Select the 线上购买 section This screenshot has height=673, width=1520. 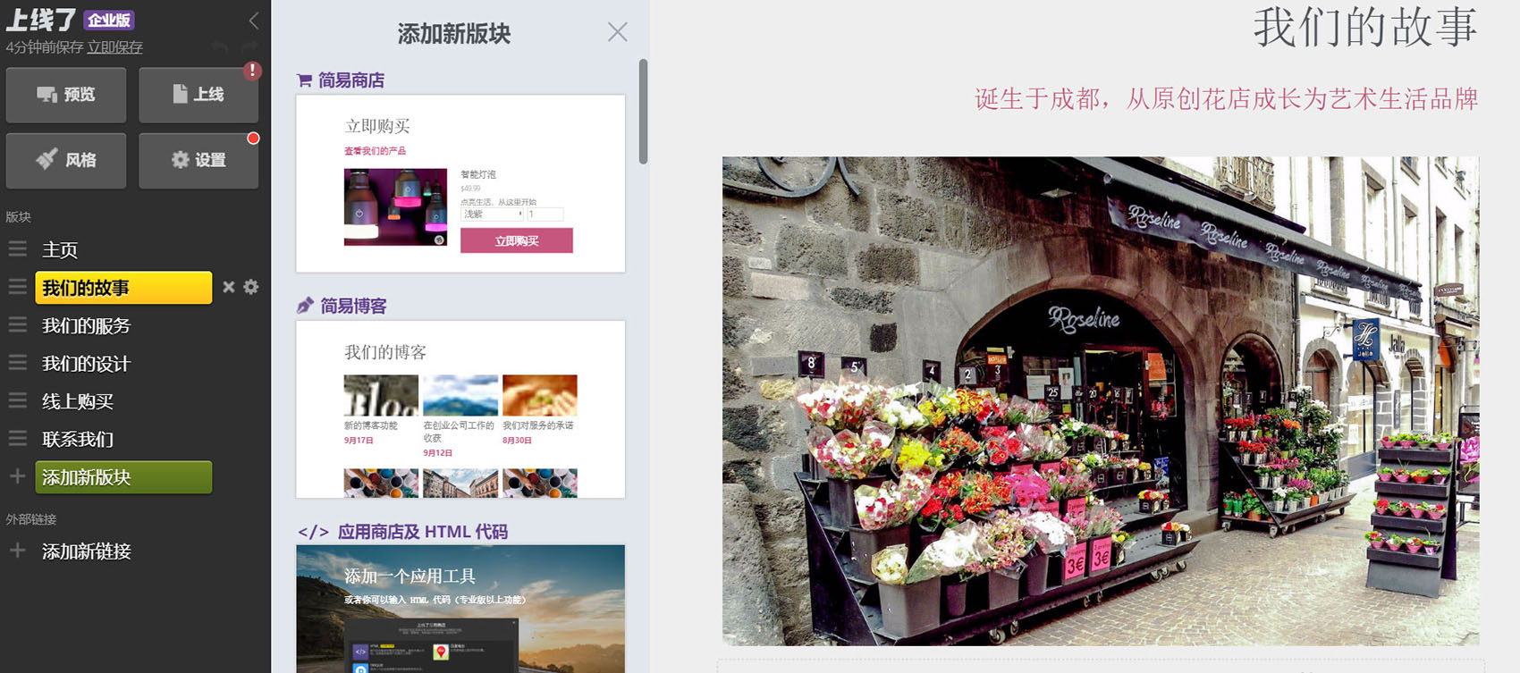pyautogui.click(x=78, y=401)
